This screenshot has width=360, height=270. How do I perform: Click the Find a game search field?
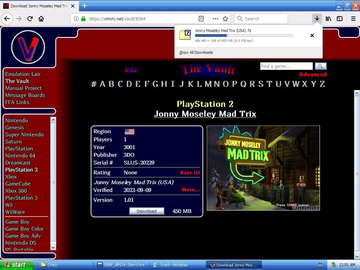286,66
